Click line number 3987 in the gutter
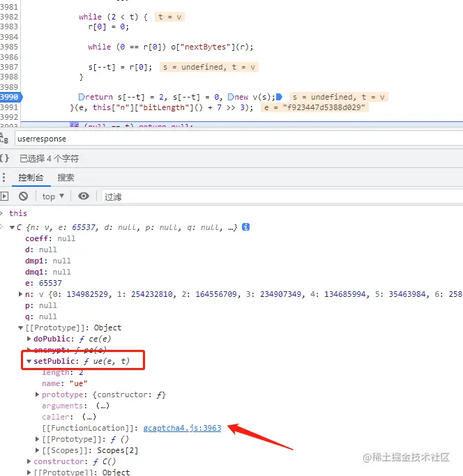 (9, 67)
